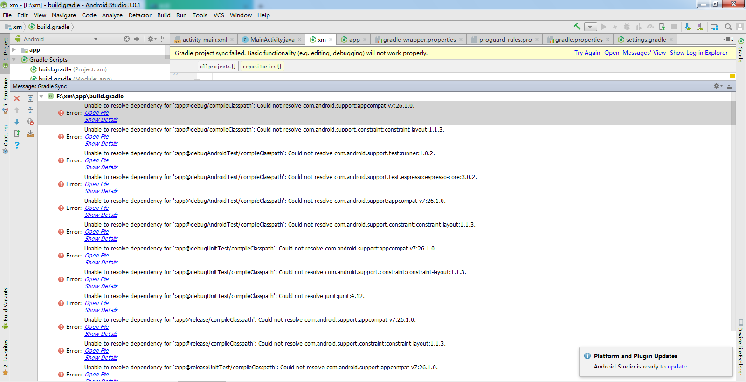746x382 pixels.
Task: Toggle the 7: Structure tool window
Action: click(x=5, y=96)
